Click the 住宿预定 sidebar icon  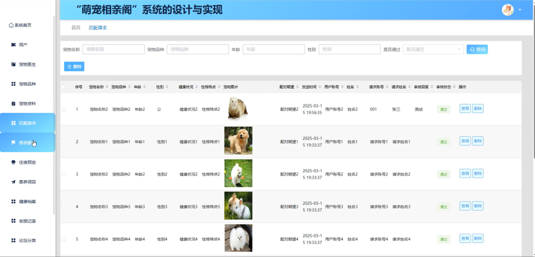[x=14, y=162]
